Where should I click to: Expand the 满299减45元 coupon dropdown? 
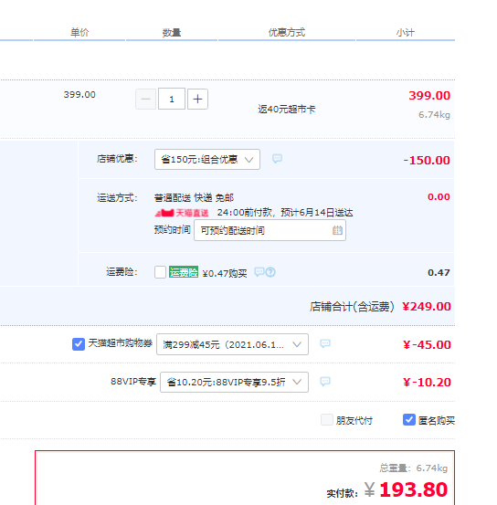click(x=232, y=344)
